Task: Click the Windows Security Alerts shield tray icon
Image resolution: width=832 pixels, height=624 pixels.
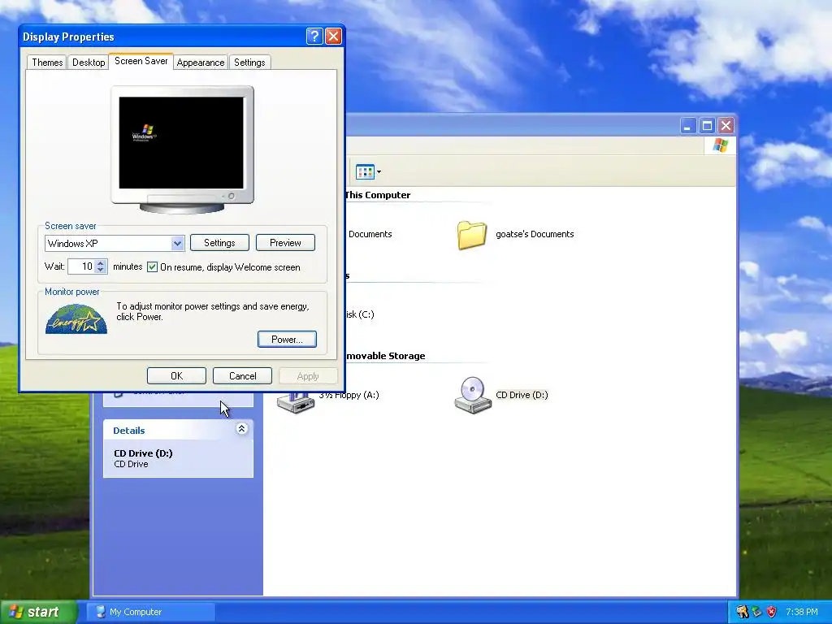Action: click(771, 612)
